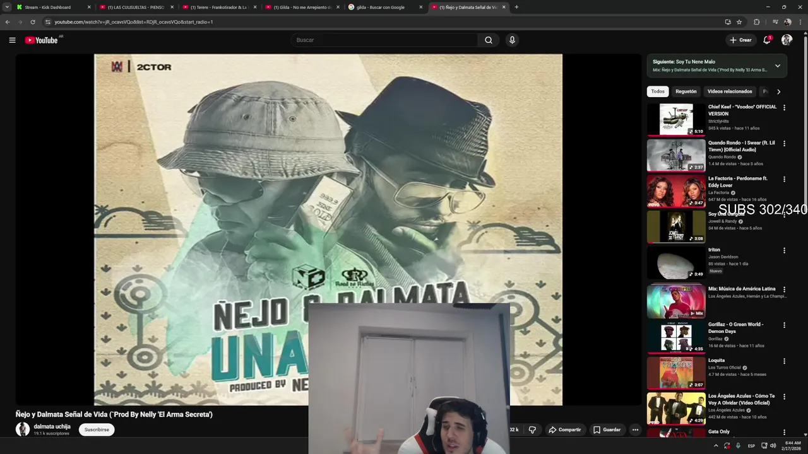
Task: Open media controls icon in Chrome toolbar
Action: tap(775, 21)
